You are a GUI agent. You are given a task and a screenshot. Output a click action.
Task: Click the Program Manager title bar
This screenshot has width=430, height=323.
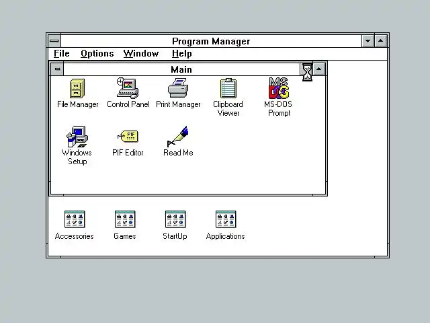tap(211, 41)
